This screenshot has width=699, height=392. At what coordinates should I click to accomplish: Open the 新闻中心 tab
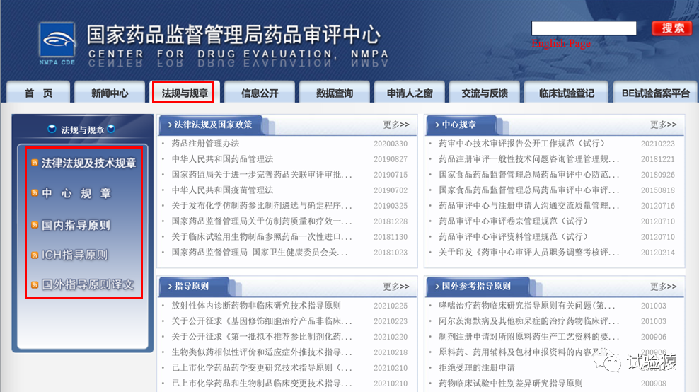click(110, 93)
